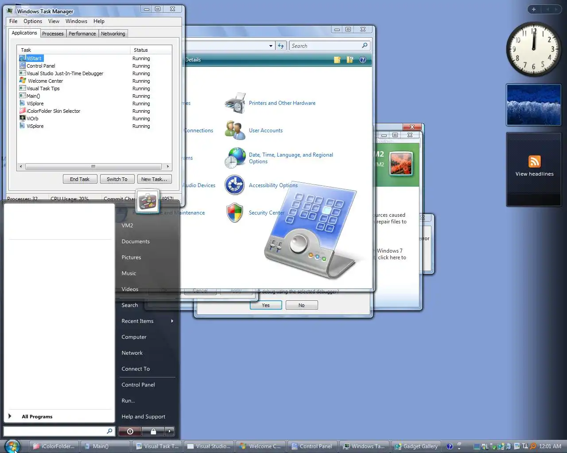Click End Task button
Viewport: 567px width, 453px height.
point(80,179)
